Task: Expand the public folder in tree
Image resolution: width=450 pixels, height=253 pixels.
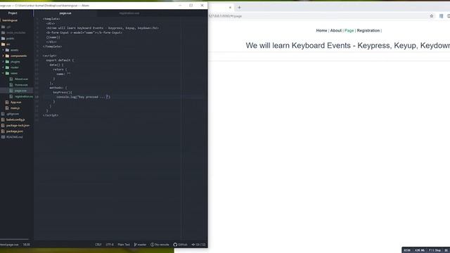Action: [x=10, y=38]
